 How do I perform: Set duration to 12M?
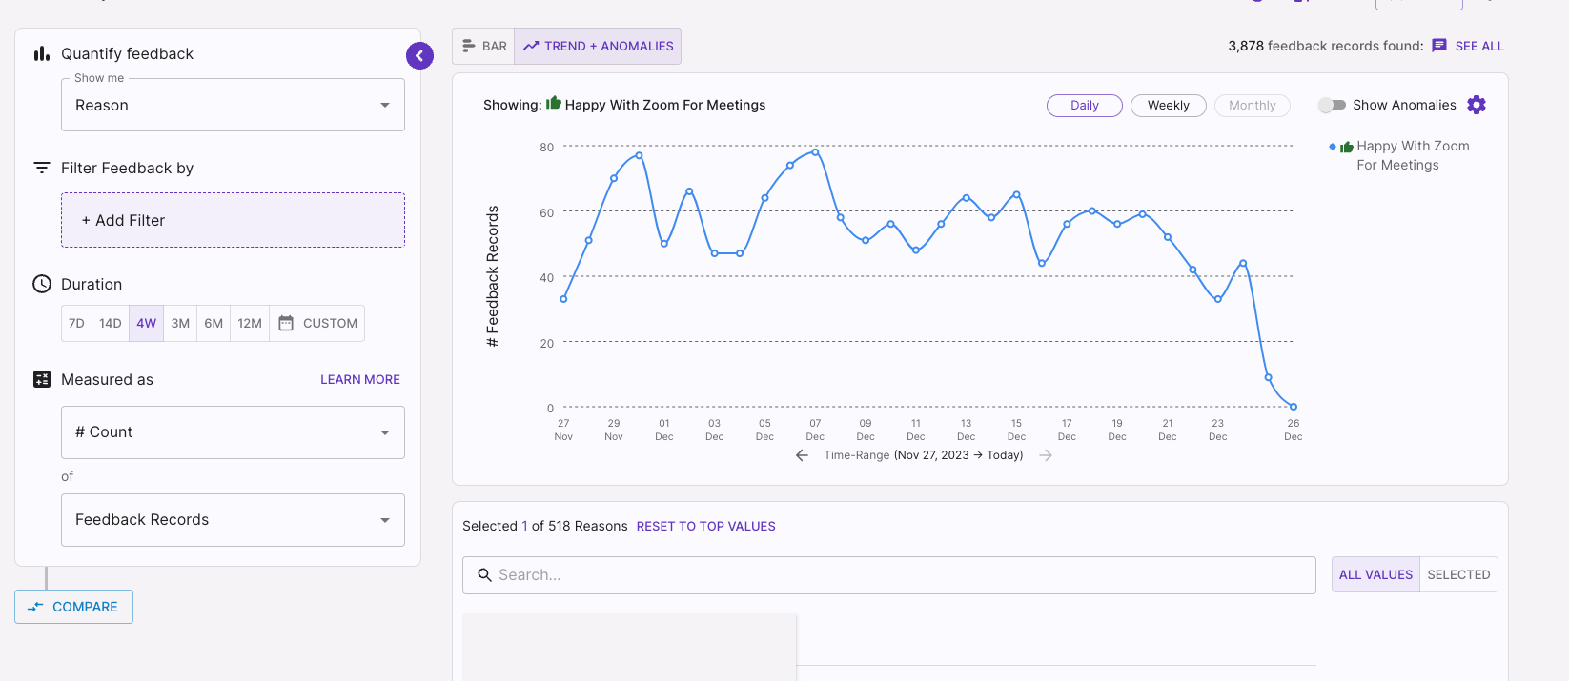tap(250, 323)
